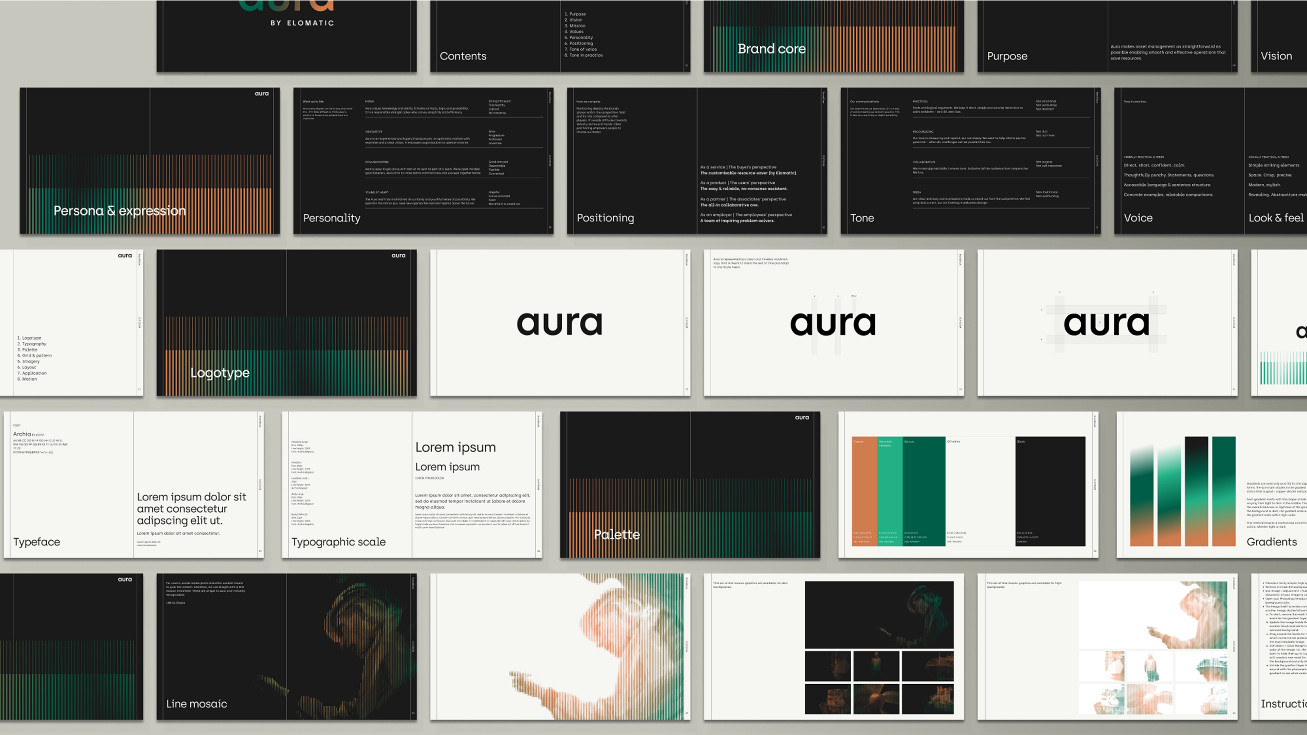Click the 'BY ELOMATIC' tagline
The height and width of the screenshot is (735, 1307).
[x=302, y=23]
